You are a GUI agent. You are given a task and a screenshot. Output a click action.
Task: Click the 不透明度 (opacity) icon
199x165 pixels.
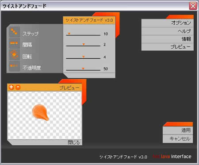14,66
